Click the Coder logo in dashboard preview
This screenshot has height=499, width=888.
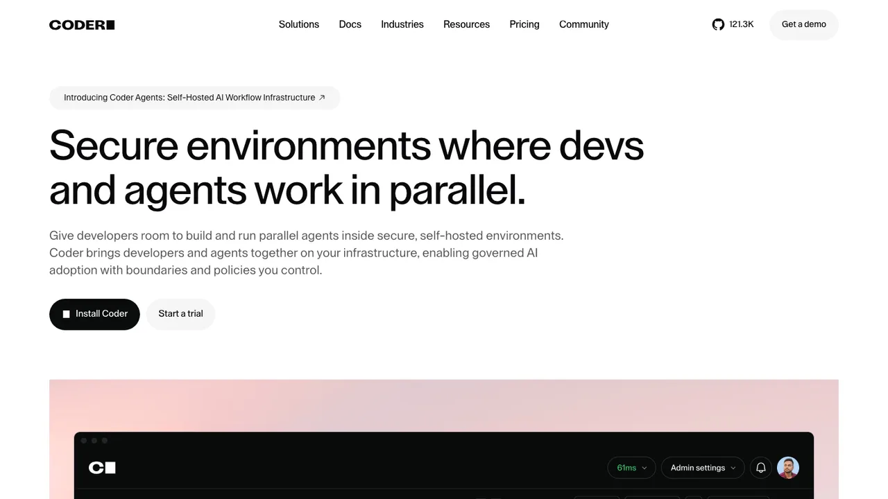tap(102, 468)
